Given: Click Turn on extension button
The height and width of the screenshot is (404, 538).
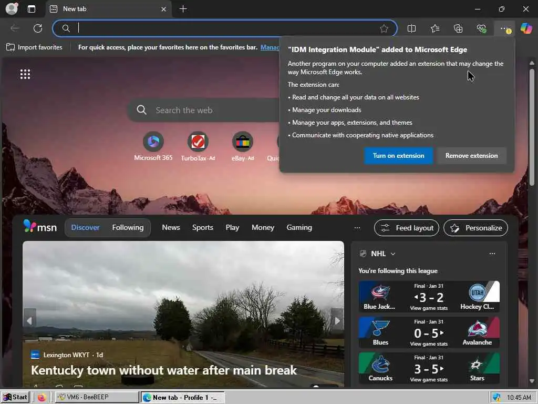Looking at the screenshot, I should click(398, 156).
